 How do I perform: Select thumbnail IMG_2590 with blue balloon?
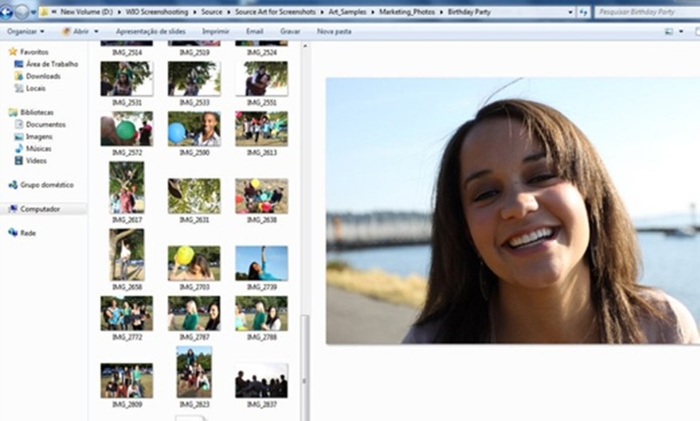tap(194, 129)
